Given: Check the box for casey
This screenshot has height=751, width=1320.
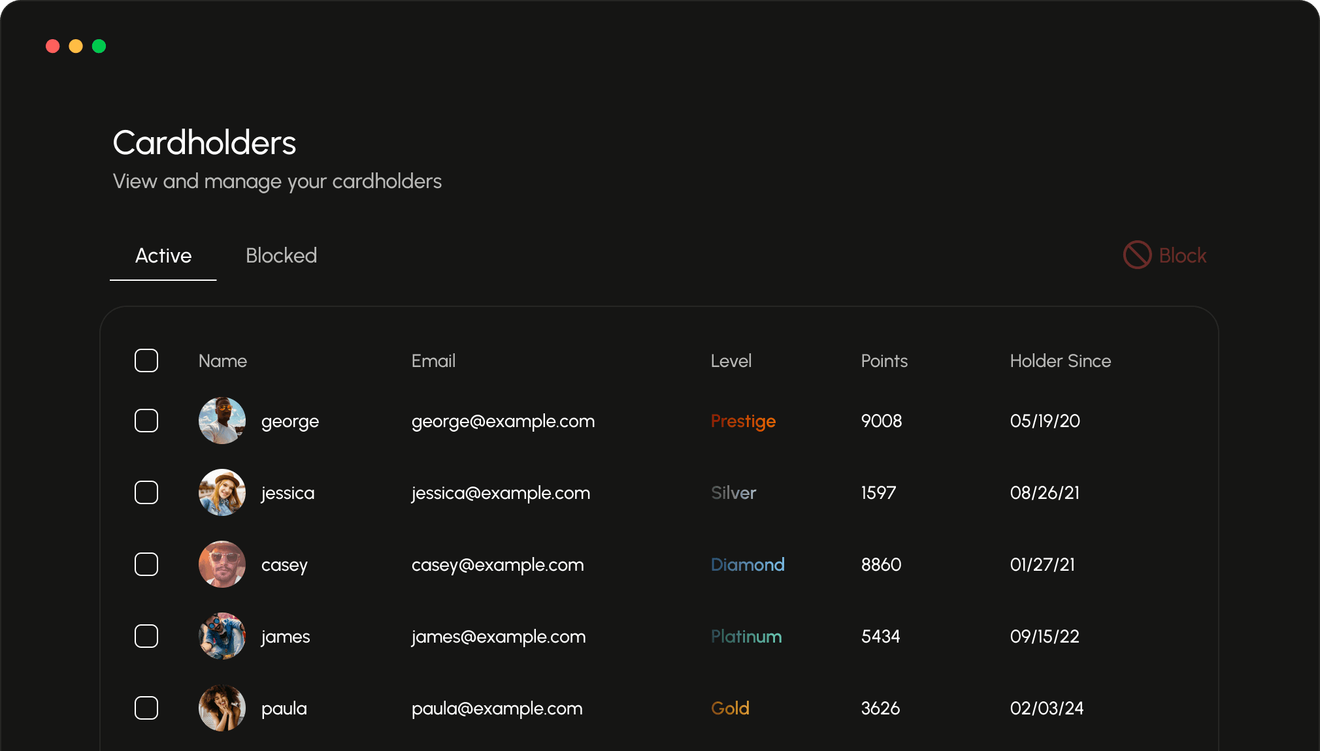Looking at the screenshot, I should click(146, 564).
